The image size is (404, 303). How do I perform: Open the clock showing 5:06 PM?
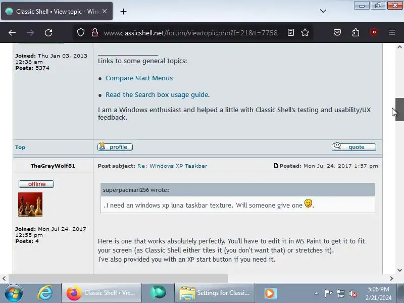[378, 293]
